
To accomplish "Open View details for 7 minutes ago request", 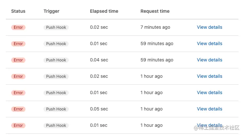I will click(209, 27).
